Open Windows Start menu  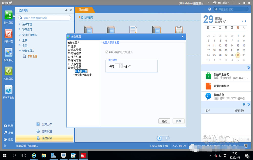(5, 155)
